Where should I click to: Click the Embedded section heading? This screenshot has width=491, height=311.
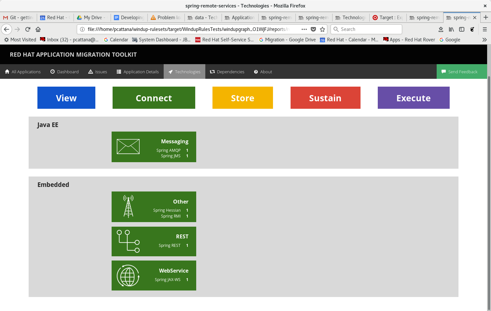click(53, 185)
